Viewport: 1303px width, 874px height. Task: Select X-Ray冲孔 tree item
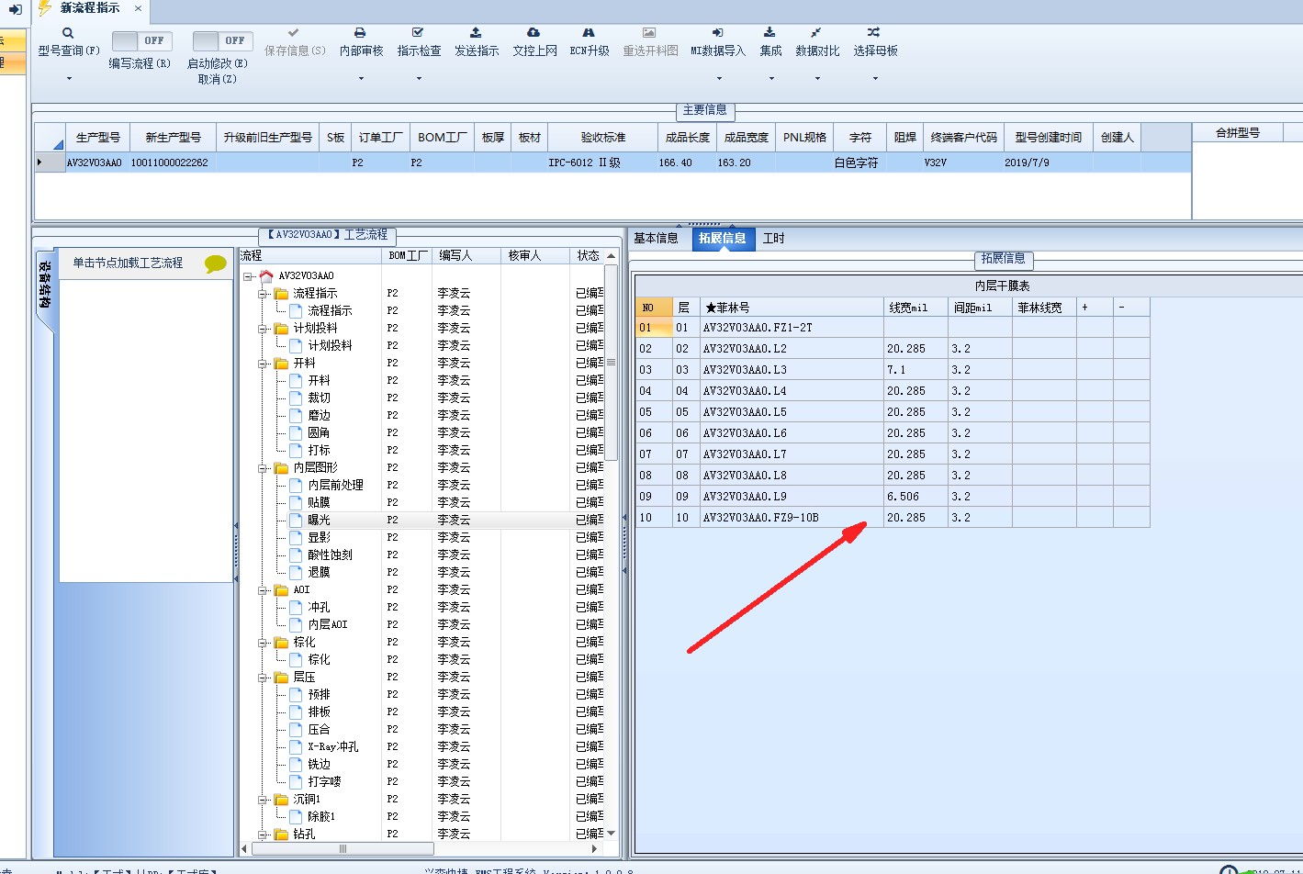[x=333, y=747]
